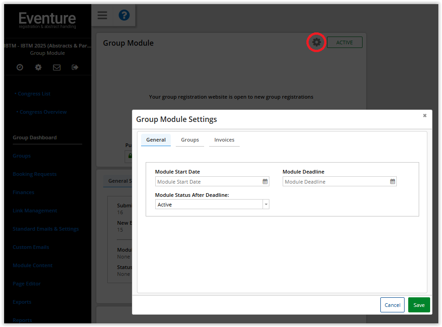Open Module Deadline calendar picker icon

point(392,181)
